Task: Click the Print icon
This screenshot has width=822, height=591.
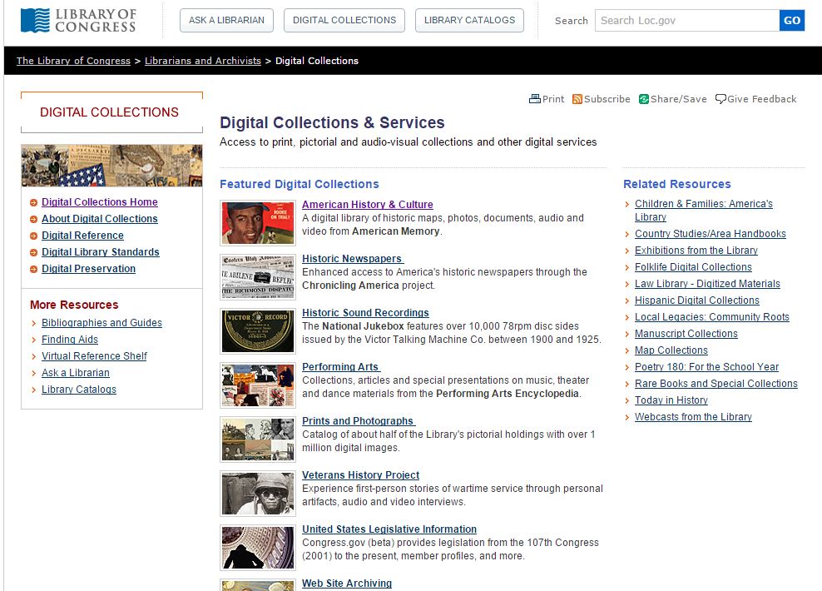Action: click(x=534, y=99)
